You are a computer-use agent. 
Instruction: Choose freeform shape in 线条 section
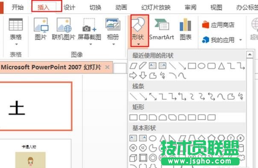point(231,97)
